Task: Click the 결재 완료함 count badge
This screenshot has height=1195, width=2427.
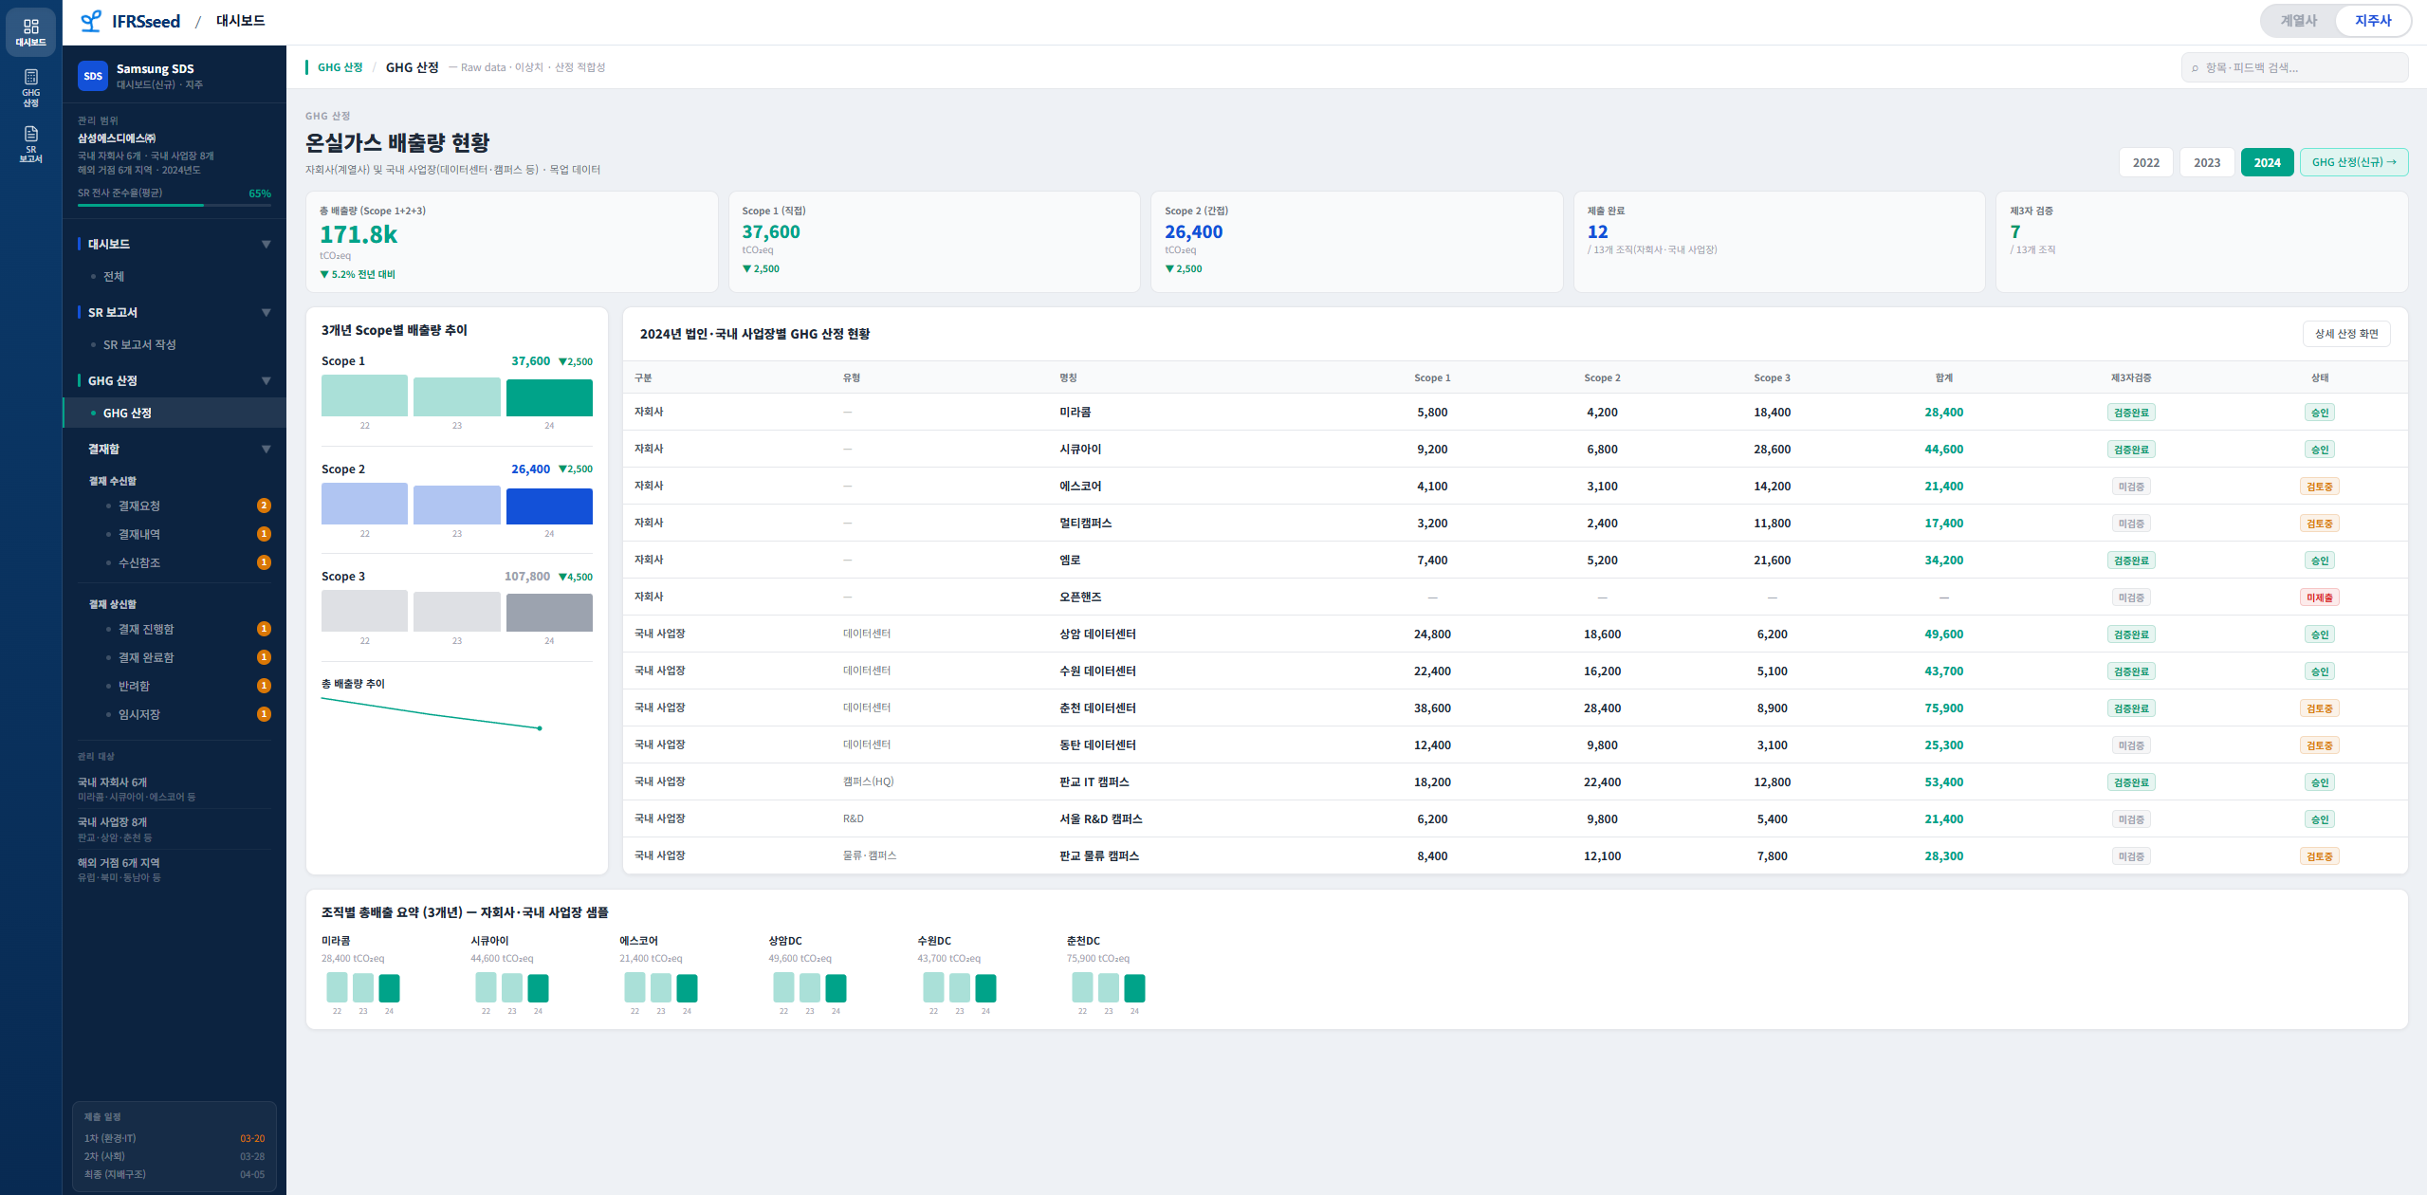Action: (265, 657)
